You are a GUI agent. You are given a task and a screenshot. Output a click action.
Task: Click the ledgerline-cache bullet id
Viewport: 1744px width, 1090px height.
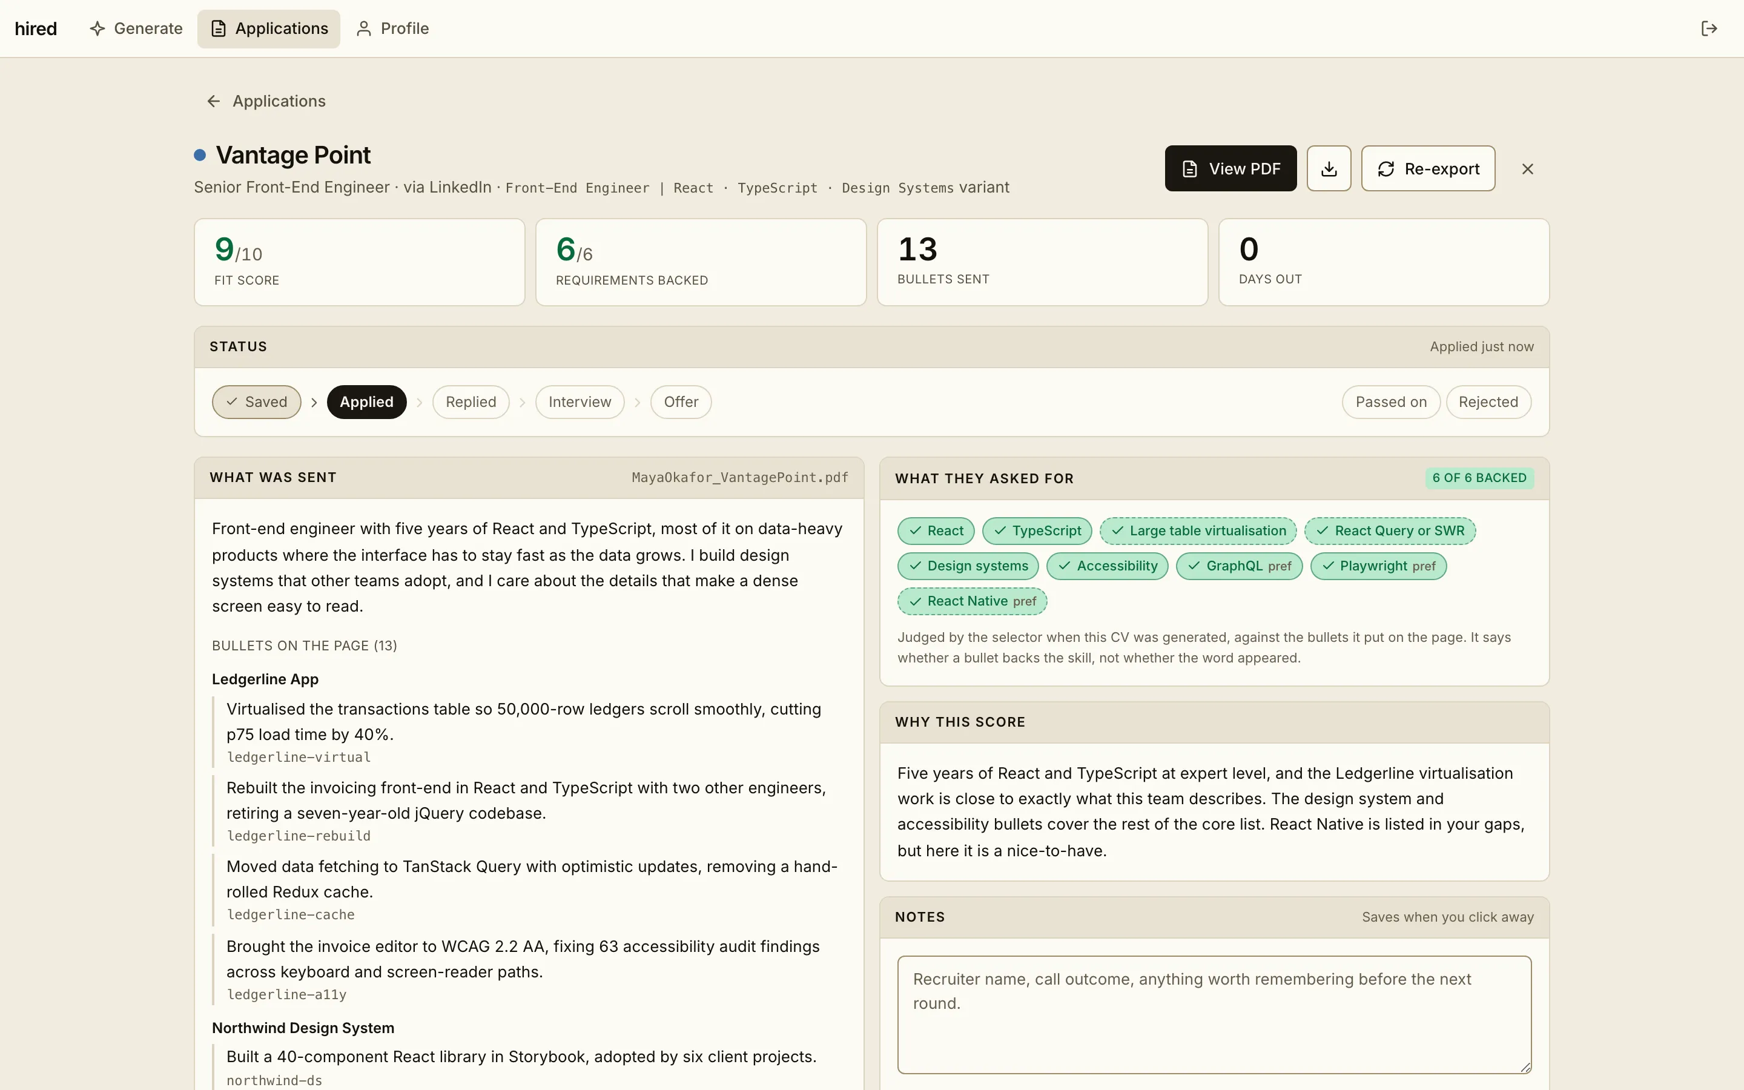point(291,914)
